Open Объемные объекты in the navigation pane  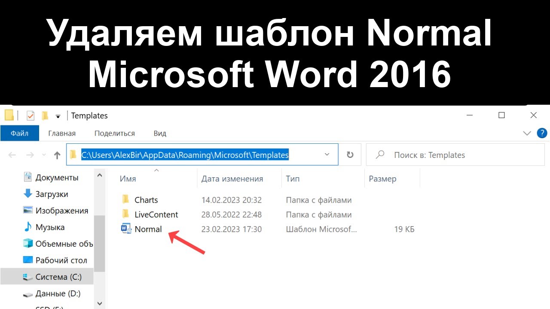coord(64,244)
